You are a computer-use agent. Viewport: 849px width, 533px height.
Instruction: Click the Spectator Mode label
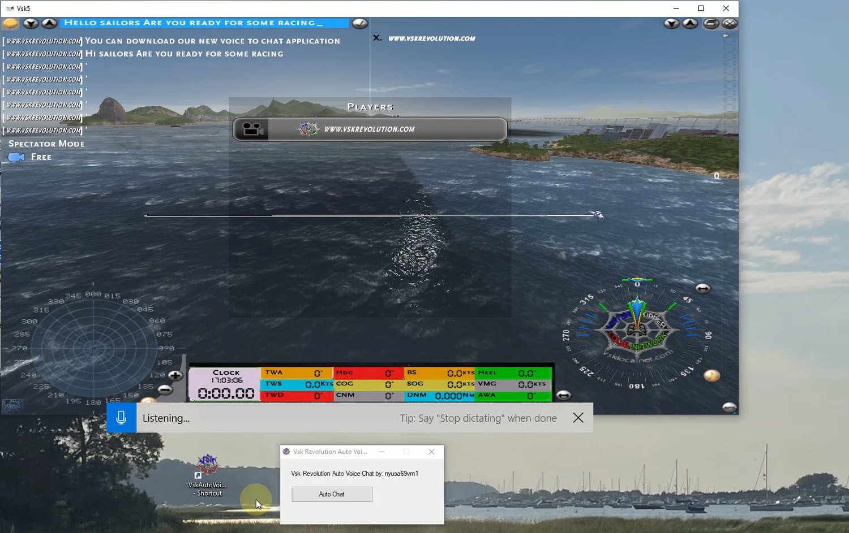[x=46, y=144]
